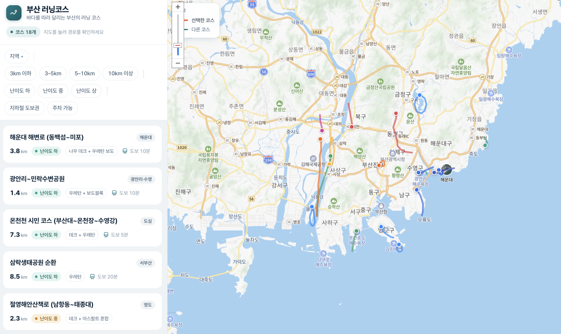Click the 광안리·수영 area tag
The image size is (561, 334).
(141, 179)
